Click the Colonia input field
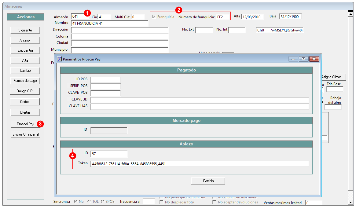This screenshot has width=356, height=208. tap(120, 37)
